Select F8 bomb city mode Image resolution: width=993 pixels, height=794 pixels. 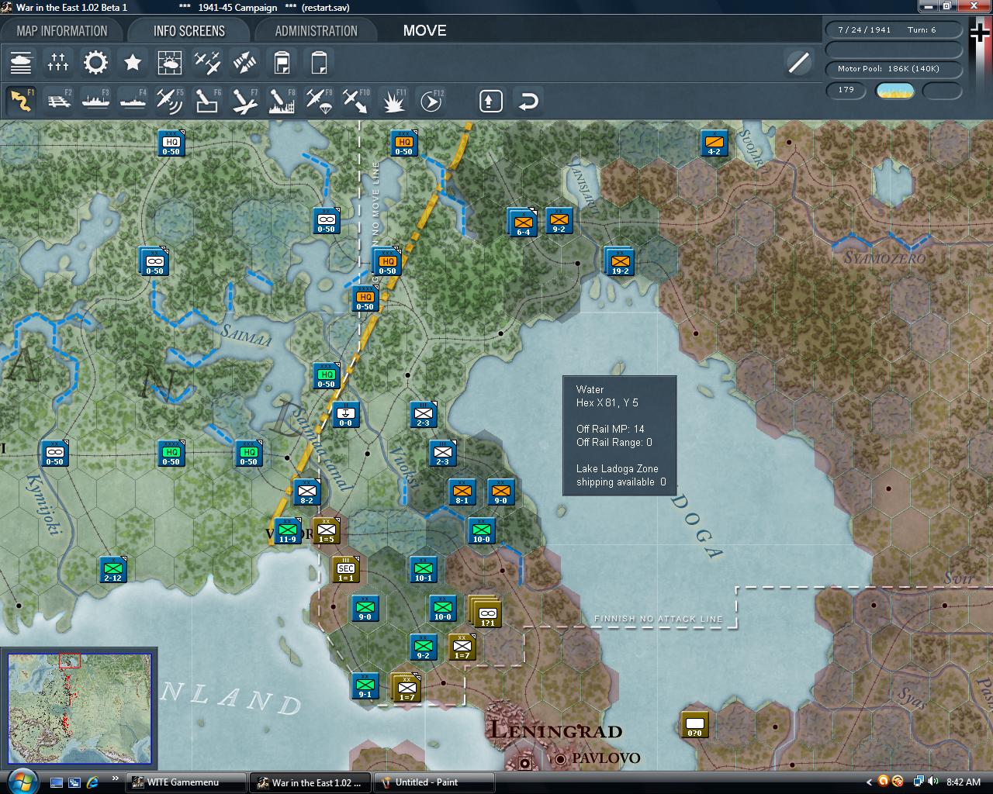[x=282, y=101]
